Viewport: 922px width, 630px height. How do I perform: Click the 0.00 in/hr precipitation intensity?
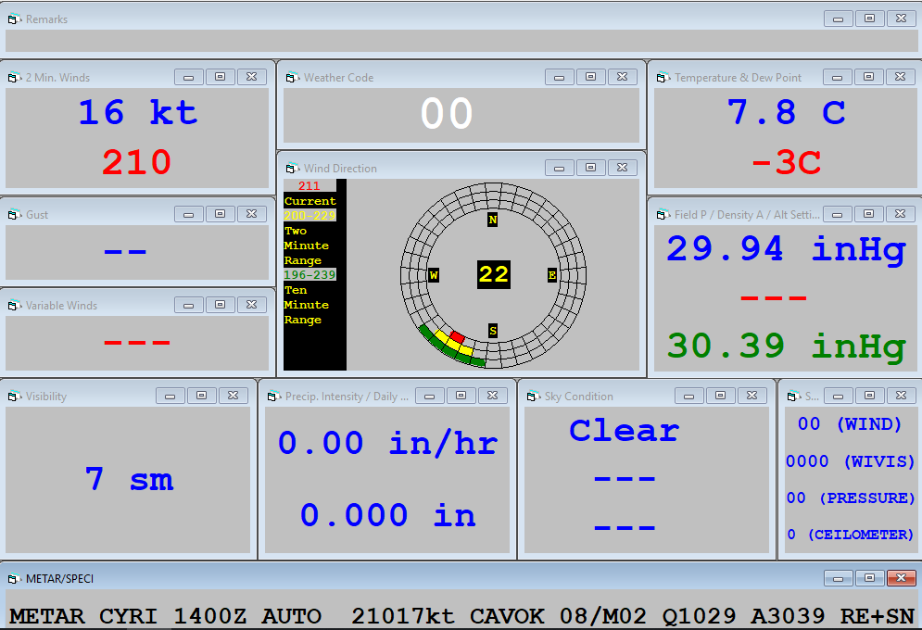(387, 443)
